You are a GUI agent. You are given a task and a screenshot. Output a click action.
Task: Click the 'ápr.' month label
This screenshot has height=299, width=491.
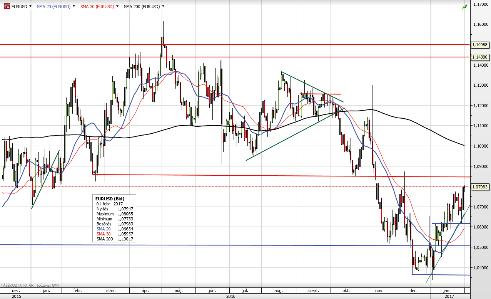[145, 291]
